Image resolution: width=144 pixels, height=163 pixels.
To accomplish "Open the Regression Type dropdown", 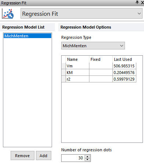I will pos(93,46).
